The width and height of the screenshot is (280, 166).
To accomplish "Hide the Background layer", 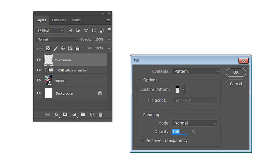I will click(x=39, y=93).
